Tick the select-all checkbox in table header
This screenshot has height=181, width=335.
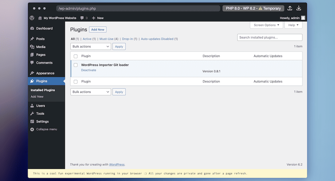click(76, 56)
